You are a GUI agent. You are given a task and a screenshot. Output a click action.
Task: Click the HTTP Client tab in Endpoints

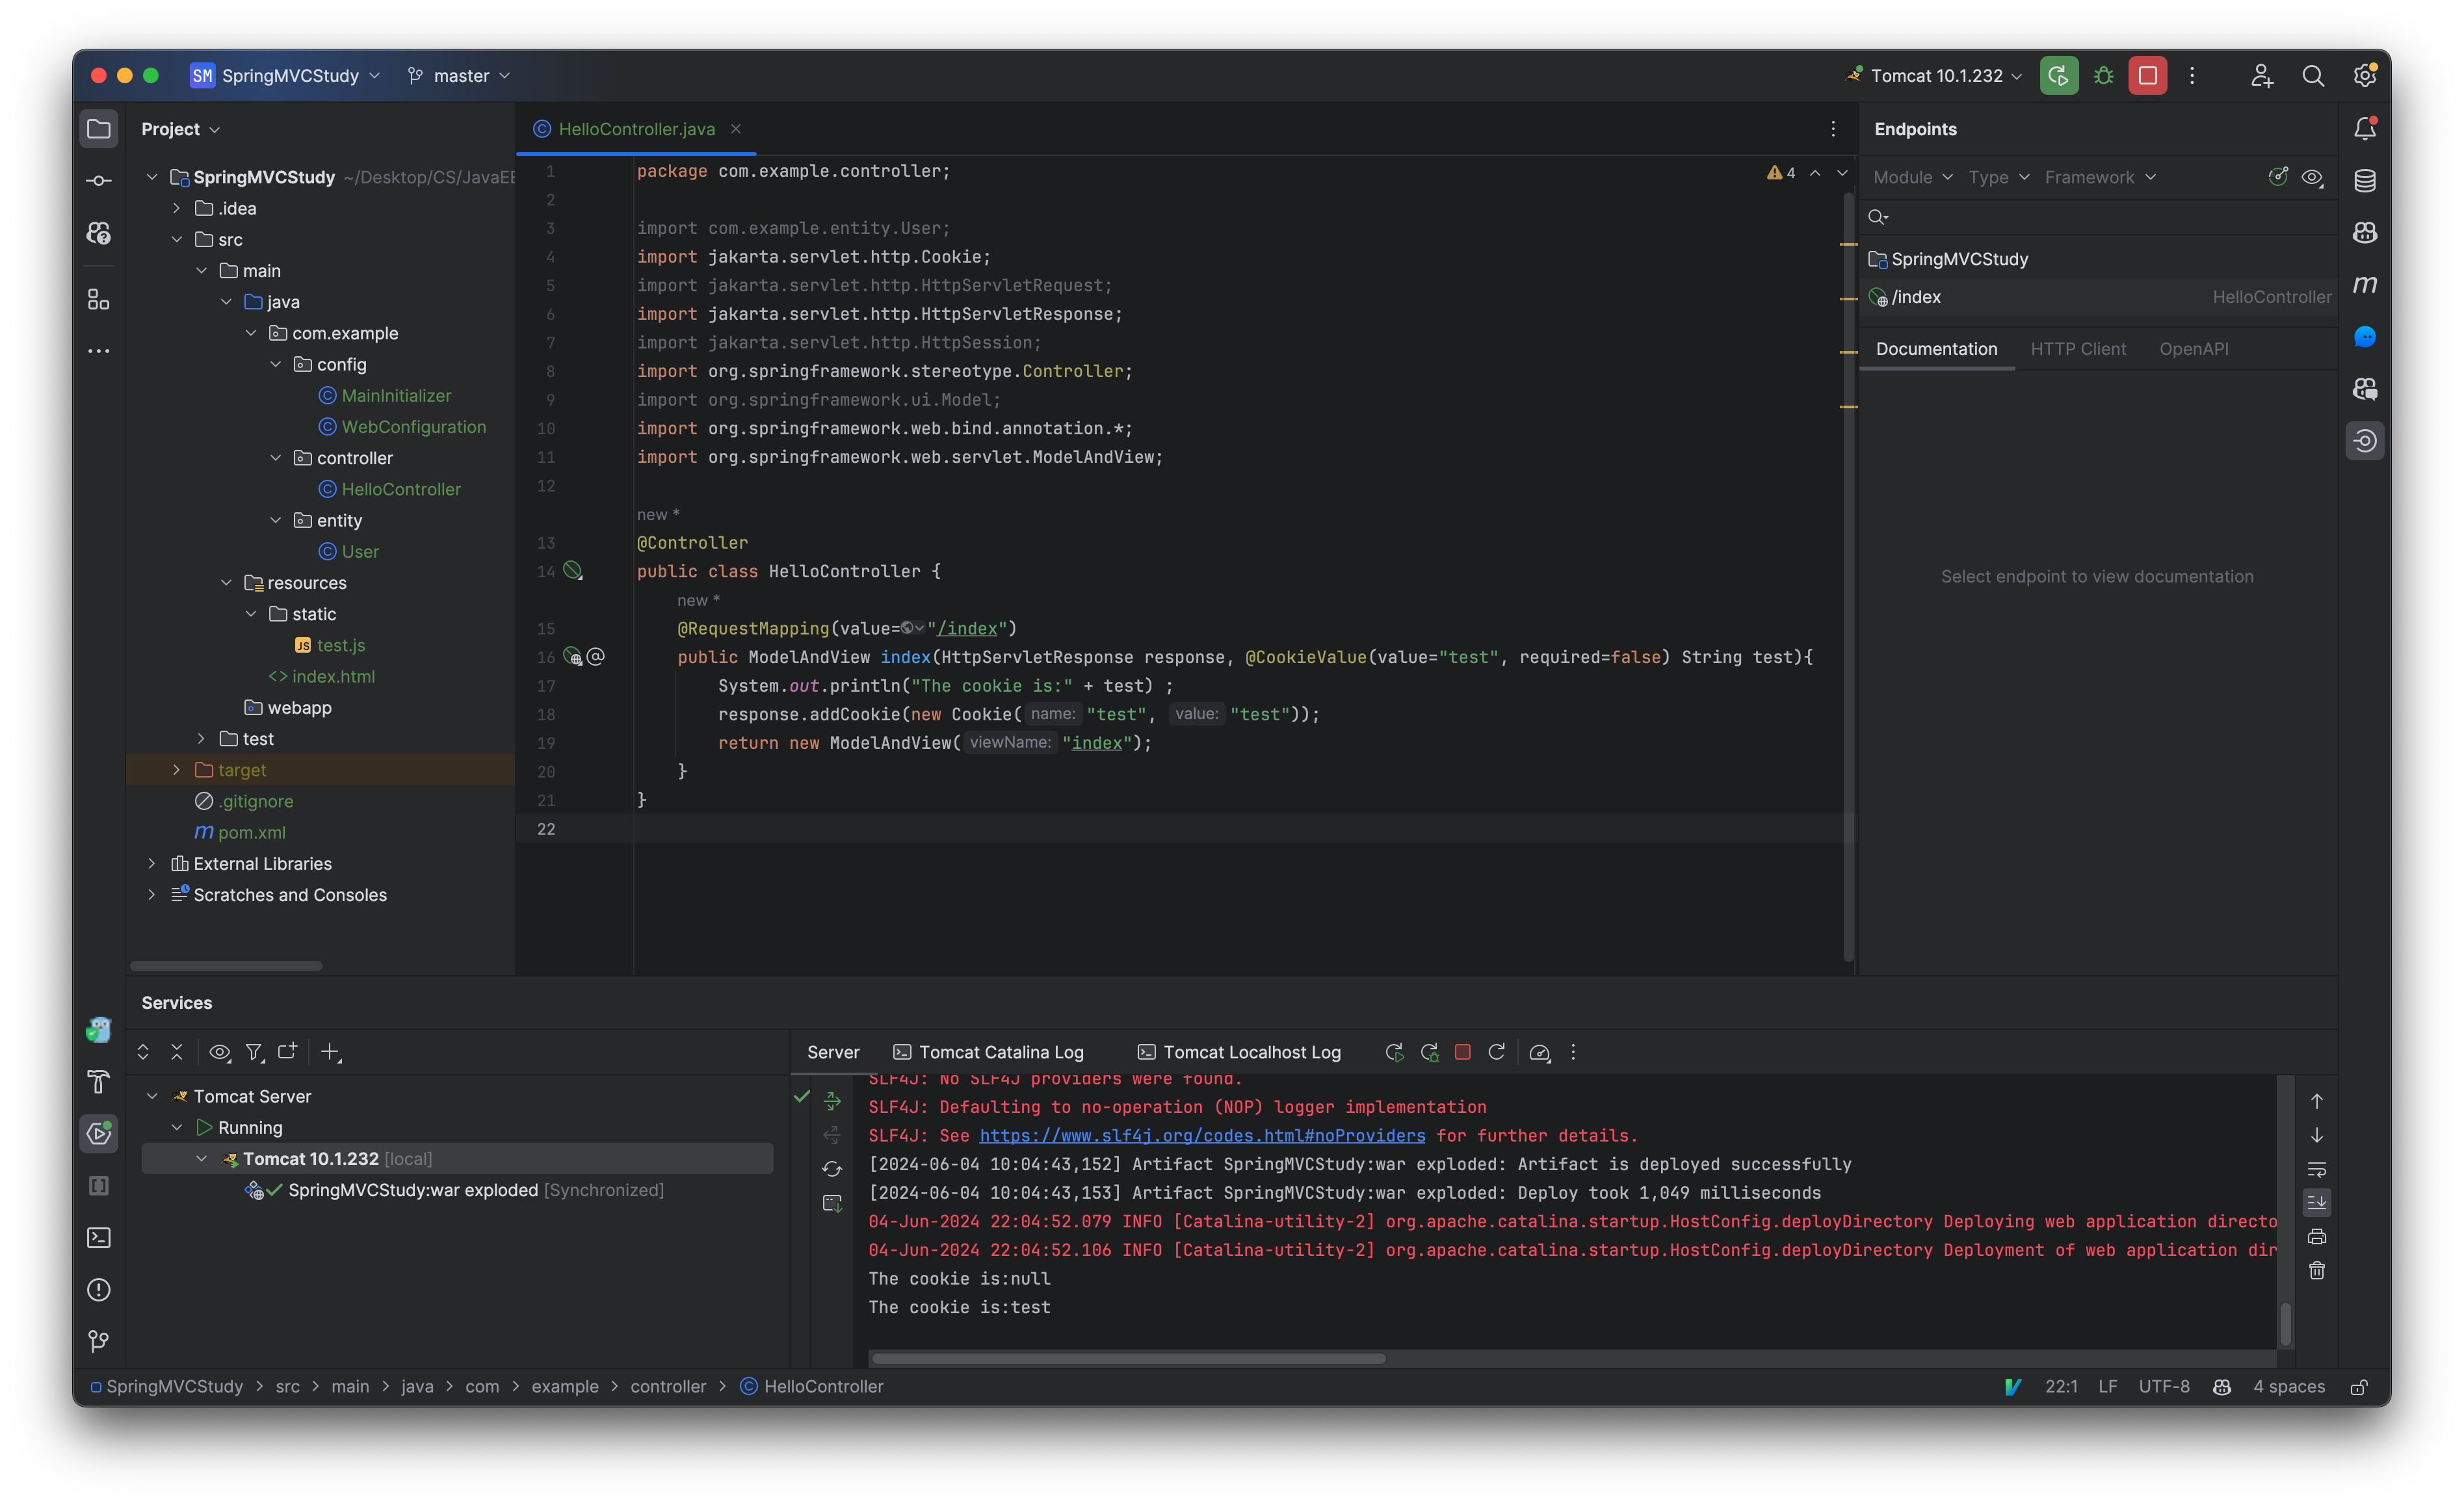(2078, 346)
